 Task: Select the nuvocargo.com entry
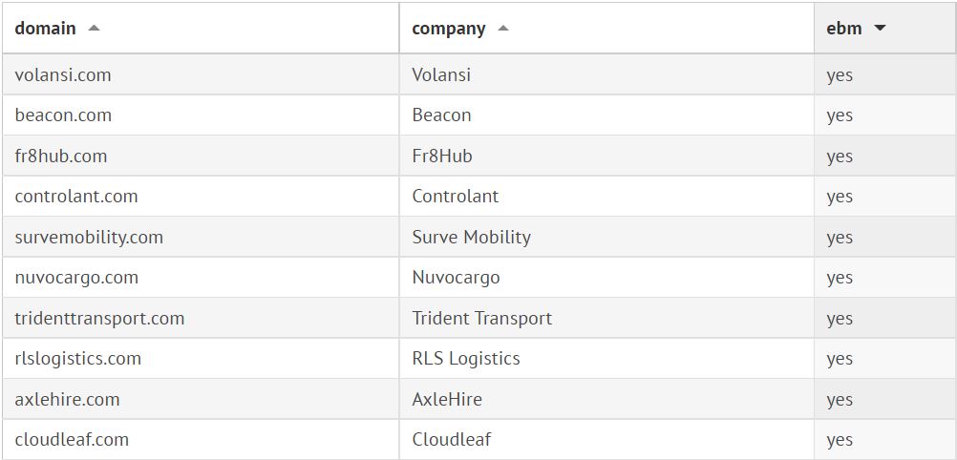(x=76, y=278)
